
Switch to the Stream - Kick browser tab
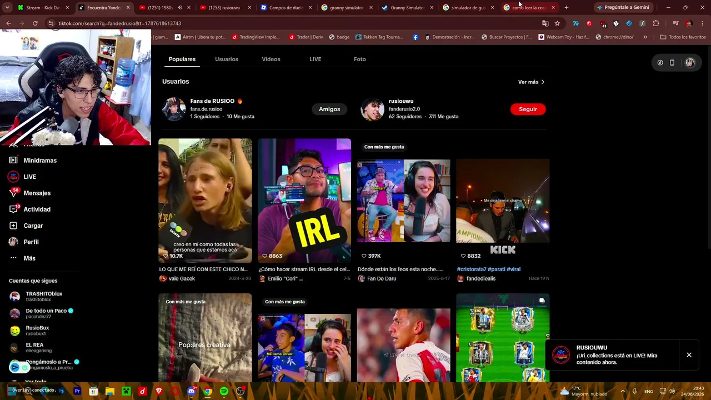point(43,8)
